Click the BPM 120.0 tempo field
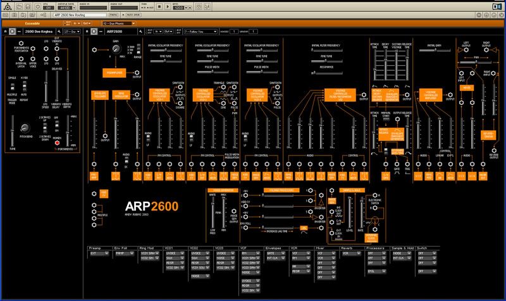This screenshot has height=301, width=506. [x=178, y=8]
